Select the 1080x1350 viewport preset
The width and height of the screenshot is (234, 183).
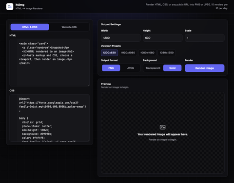(x=167, y=53)
